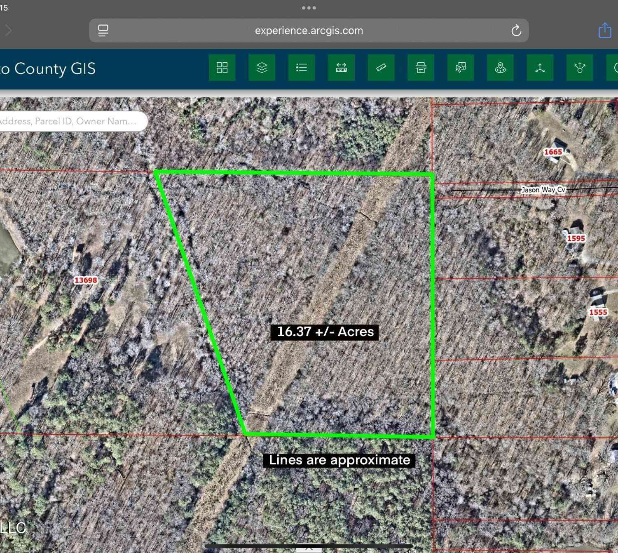Click the experience.arcgis.com address bar
This screenshot has height=553, width=618.
[x=309, y=31]
